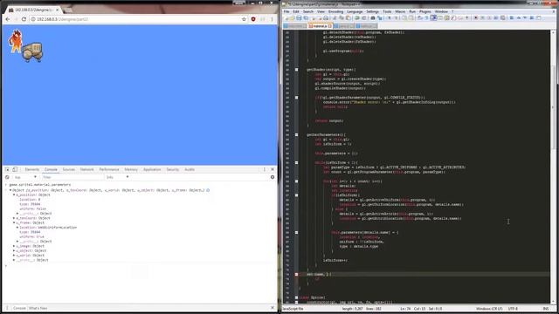
Task: Open the console settings gear icon
Action: 273,177
